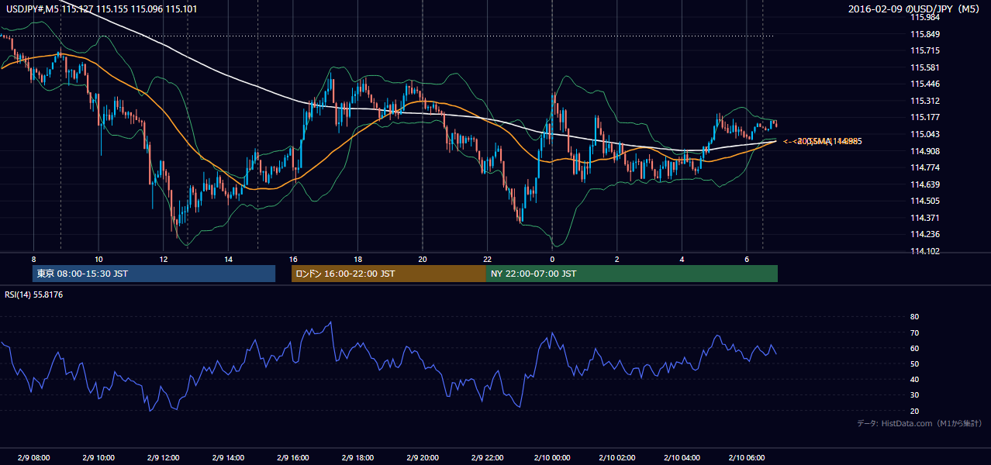Click RSI scale value 50
This screenshot has height=465, width=991.
tap(914, 363)
